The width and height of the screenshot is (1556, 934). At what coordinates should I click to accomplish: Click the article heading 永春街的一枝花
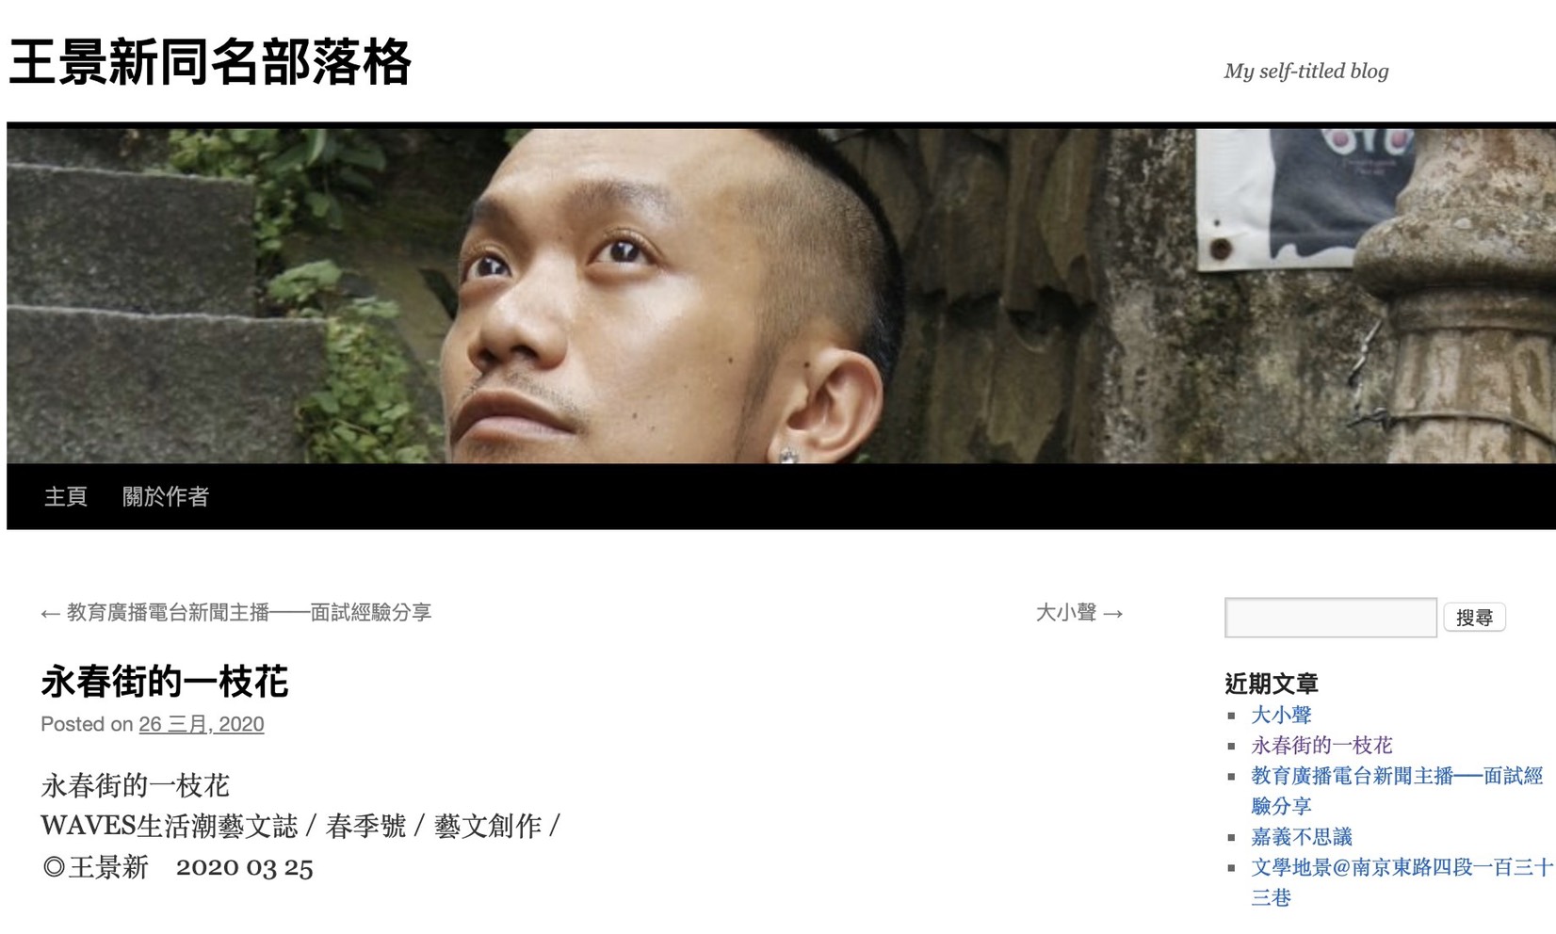(x=165, y=681)
